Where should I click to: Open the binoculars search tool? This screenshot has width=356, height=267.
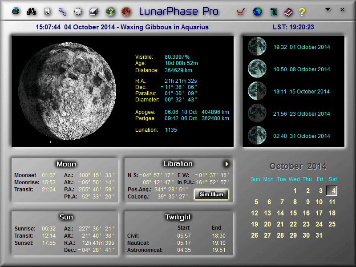click(x=31, y=11)
